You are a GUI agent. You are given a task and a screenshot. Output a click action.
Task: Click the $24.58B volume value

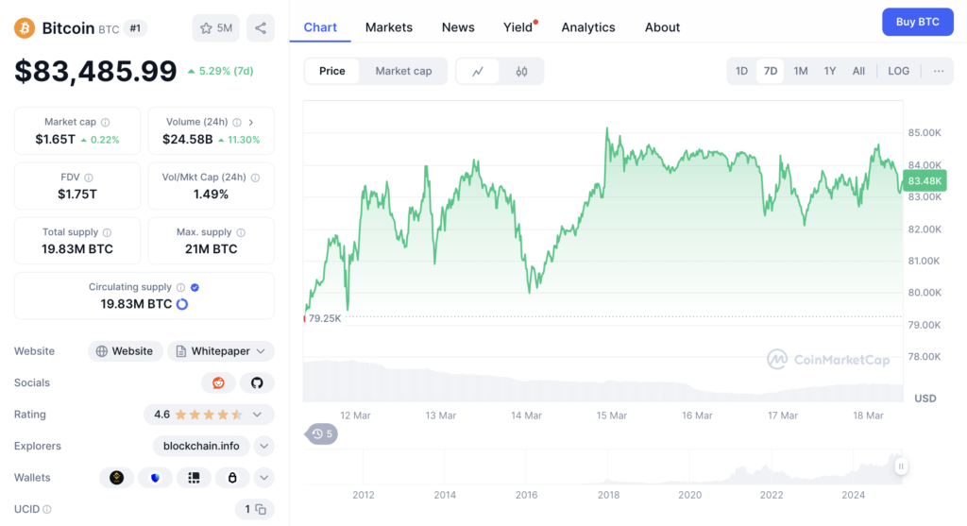[x=188, y=140]
